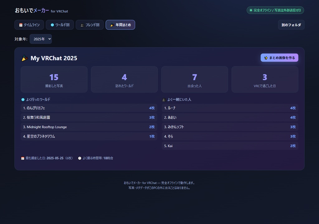Select the 1. ルーナ friend row
The image size is (319, 224).
230,108
